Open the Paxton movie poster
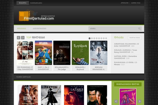The width and height of the screenshot is (158, 105). point(51,95)
